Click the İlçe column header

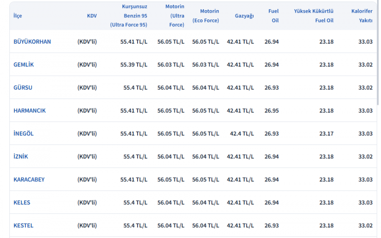pos(18,16)
